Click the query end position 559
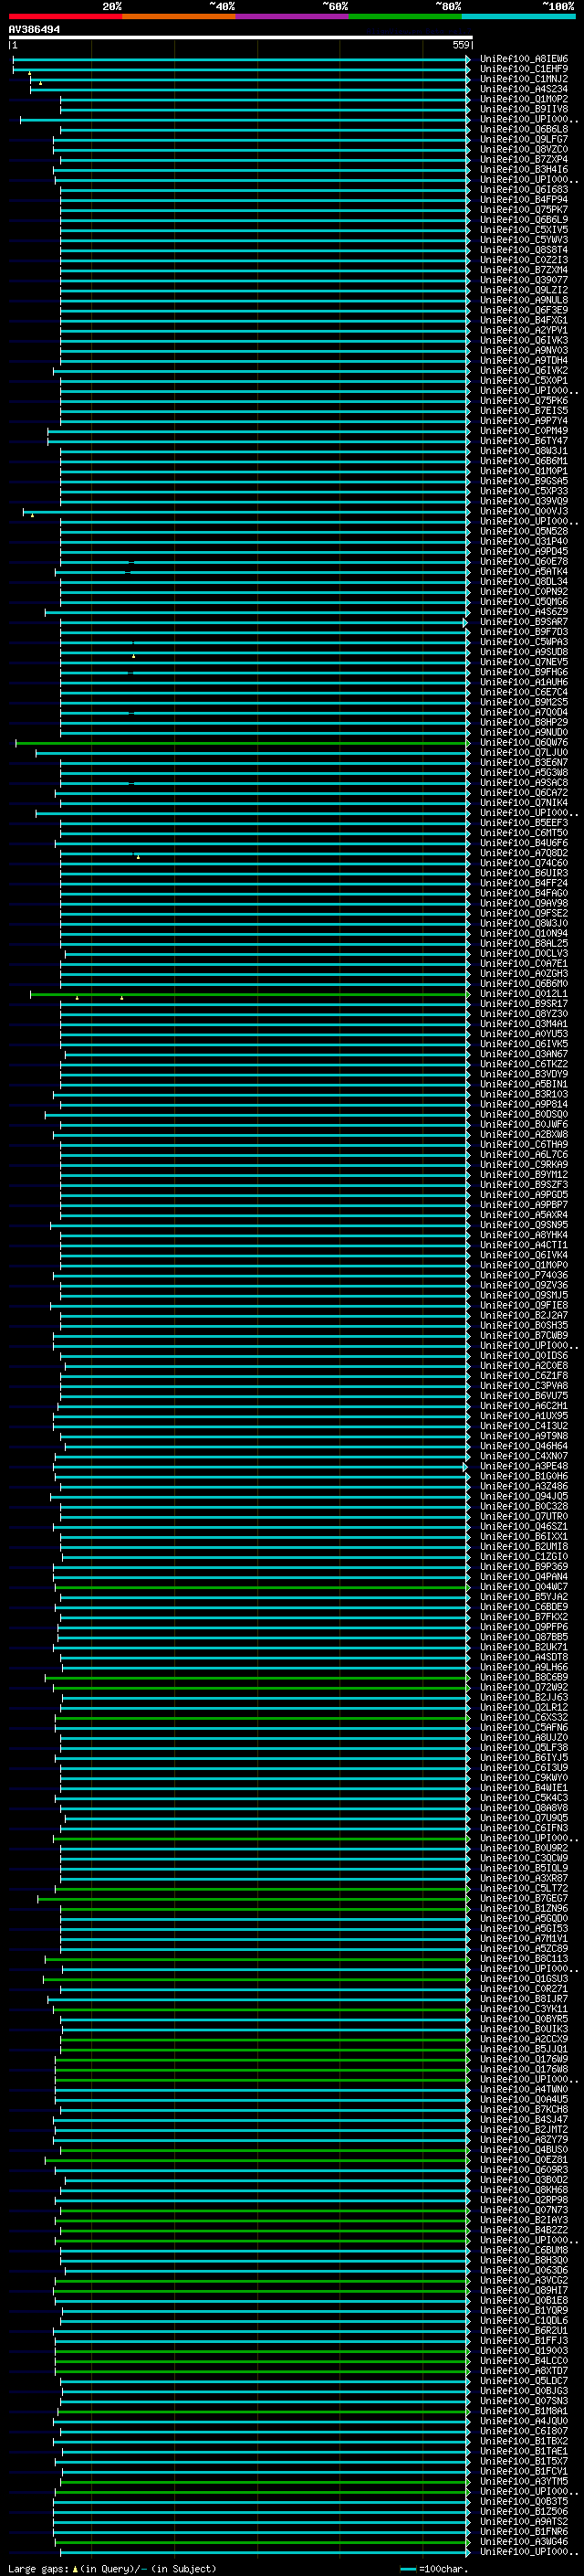The image size is (584, 2576). click(x=460, y=45)
